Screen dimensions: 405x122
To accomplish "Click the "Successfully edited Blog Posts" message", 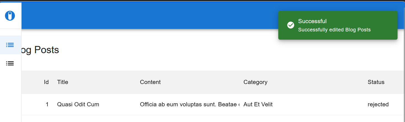I will pyautogui.click(x=334, y=29).
